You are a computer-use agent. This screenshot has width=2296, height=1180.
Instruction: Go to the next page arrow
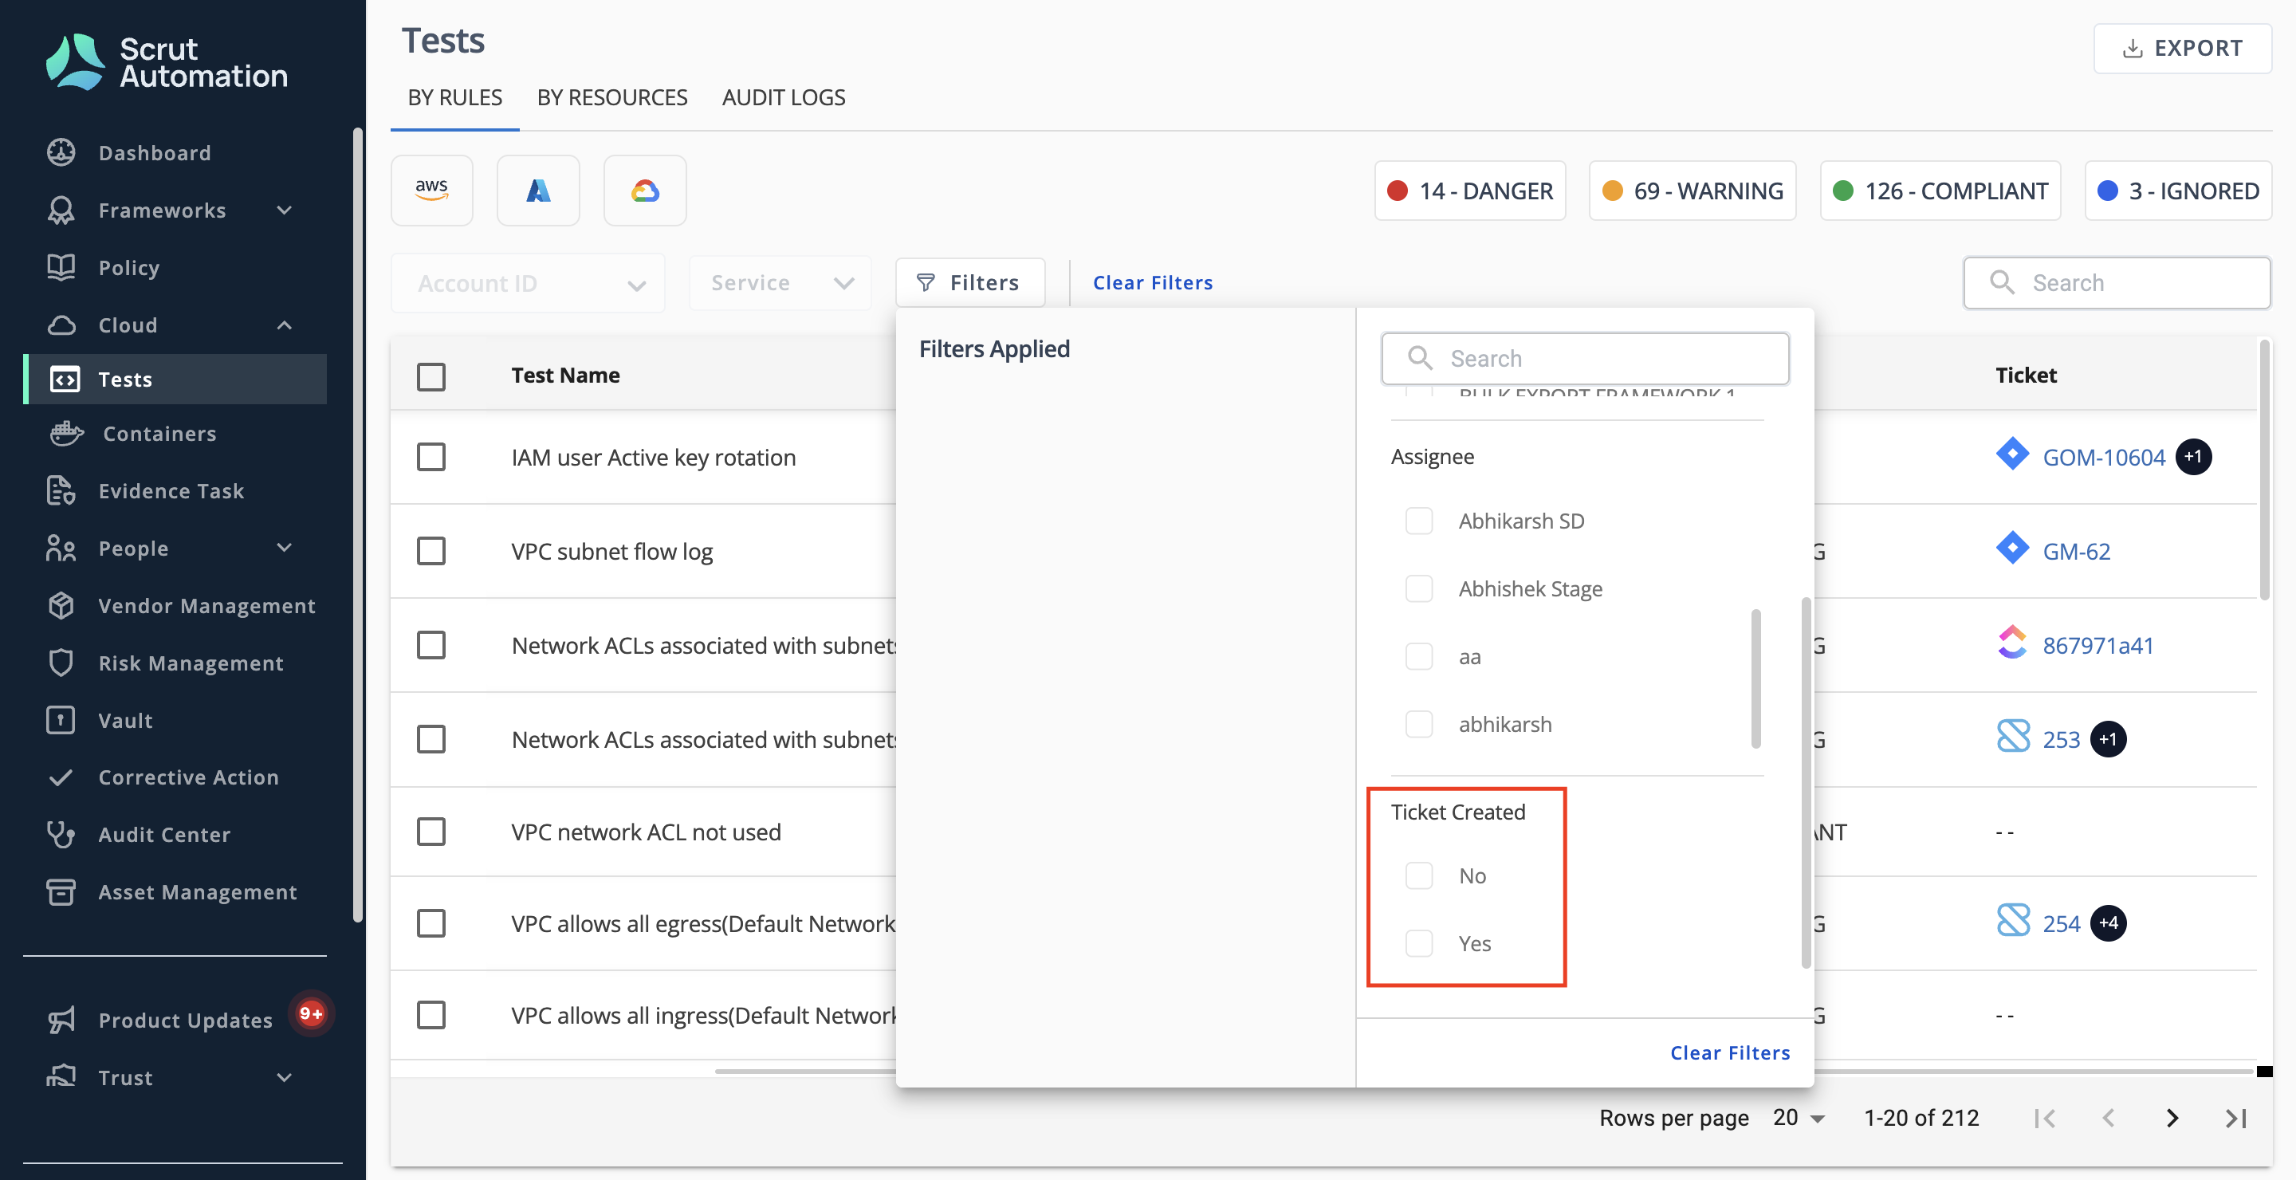(2172, 1119)
